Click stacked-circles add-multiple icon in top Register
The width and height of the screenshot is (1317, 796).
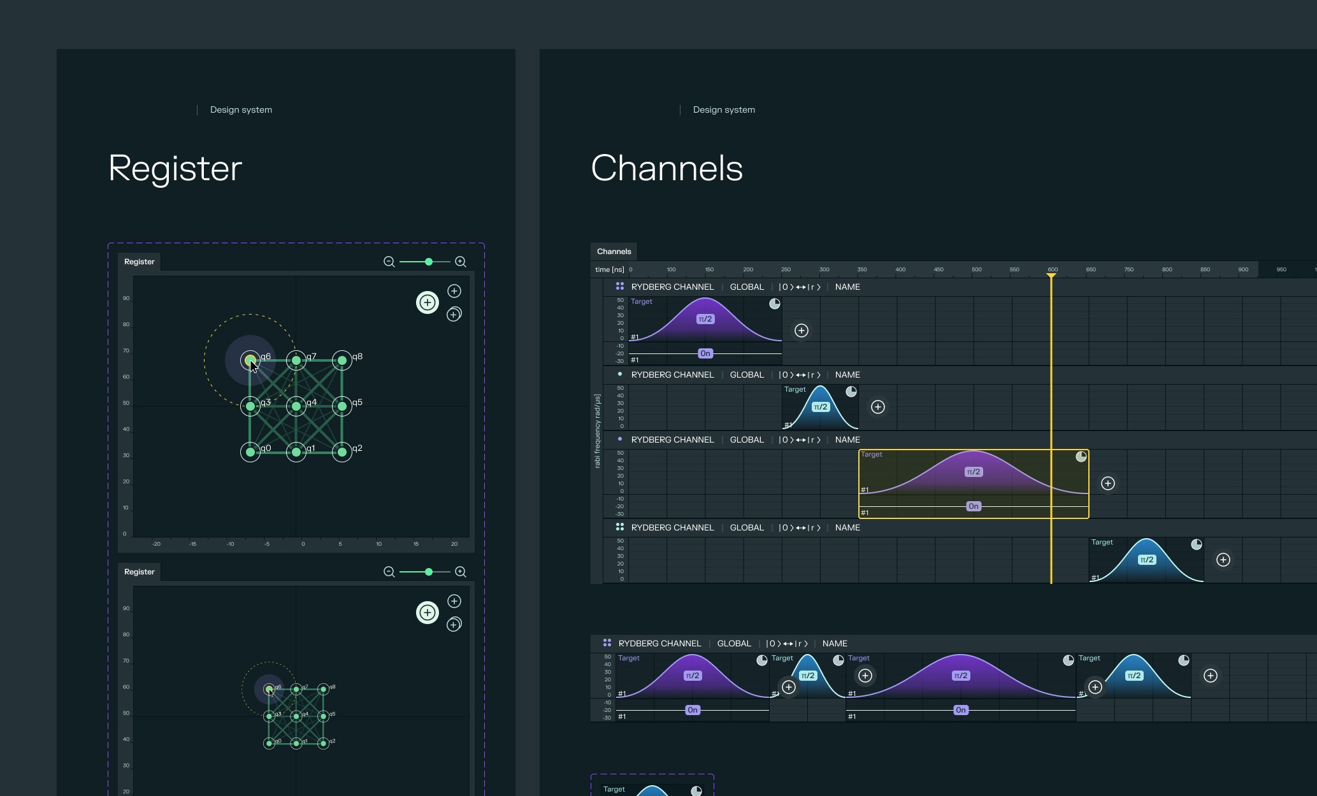454,315
